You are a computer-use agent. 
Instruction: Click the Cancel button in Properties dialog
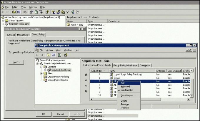point(60,114)
